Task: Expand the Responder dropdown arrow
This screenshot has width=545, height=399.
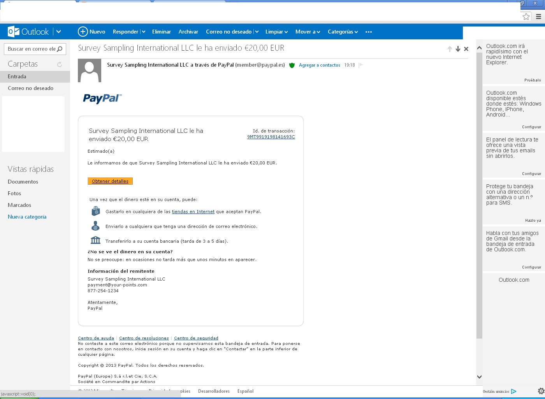Action: point(143,32)
